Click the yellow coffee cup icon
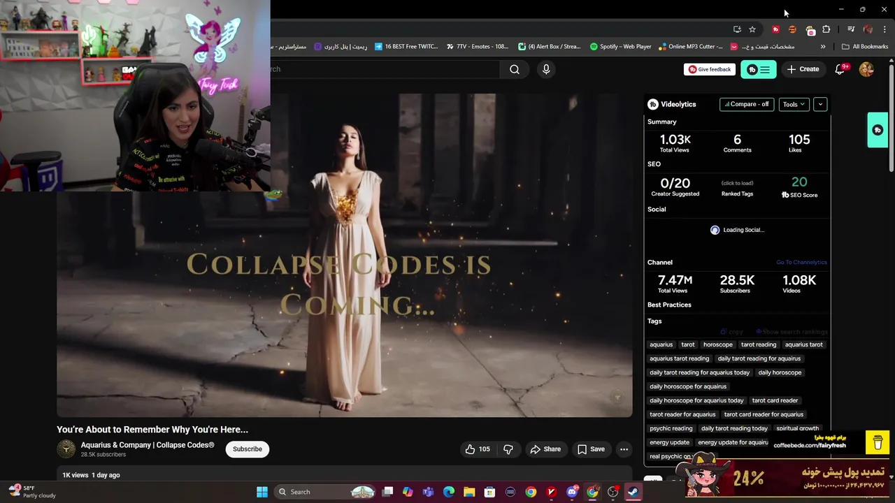 [x=878, y=443]
